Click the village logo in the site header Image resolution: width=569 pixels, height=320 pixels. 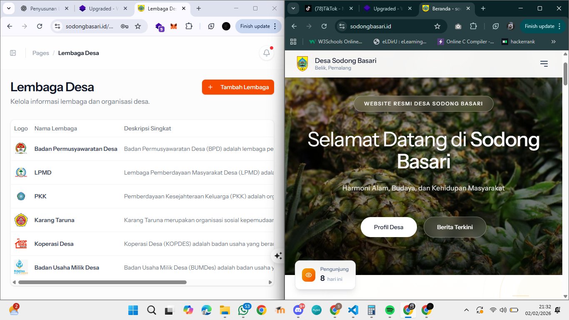[302, 63]
